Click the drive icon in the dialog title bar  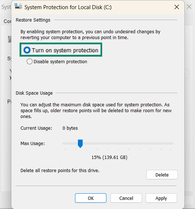coord(18,6)
